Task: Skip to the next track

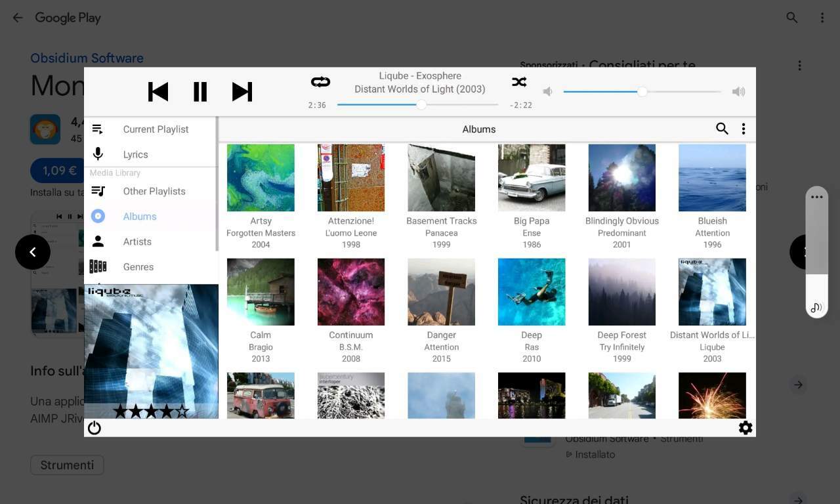Action: pos(242,92)
